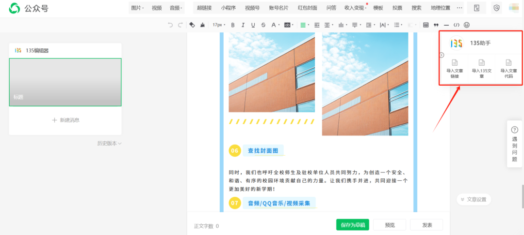
Task: Open the 遇到问题 help button
Action: tap(515, 144)
